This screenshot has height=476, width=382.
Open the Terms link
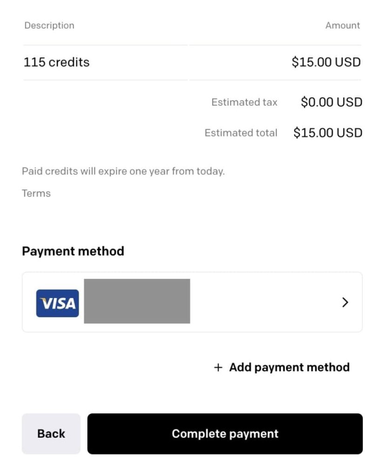(x=36, y=193)
